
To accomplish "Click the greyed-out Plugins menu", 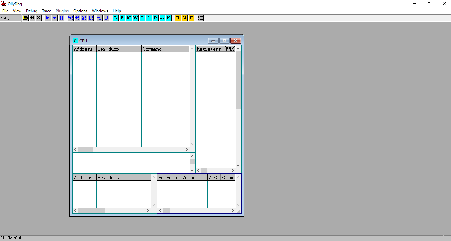I will point(62,11).
